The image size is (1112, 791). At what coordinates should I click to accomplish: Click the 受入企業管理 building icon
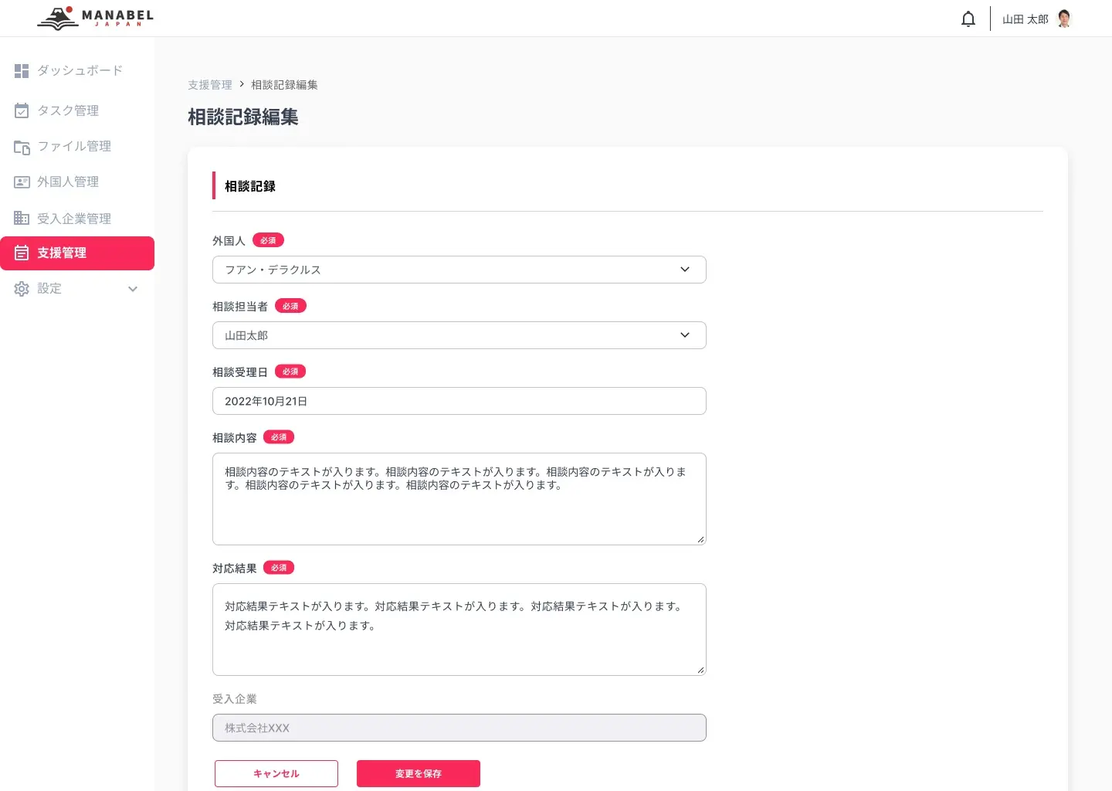pyautogui.click(x=22, y=218)
